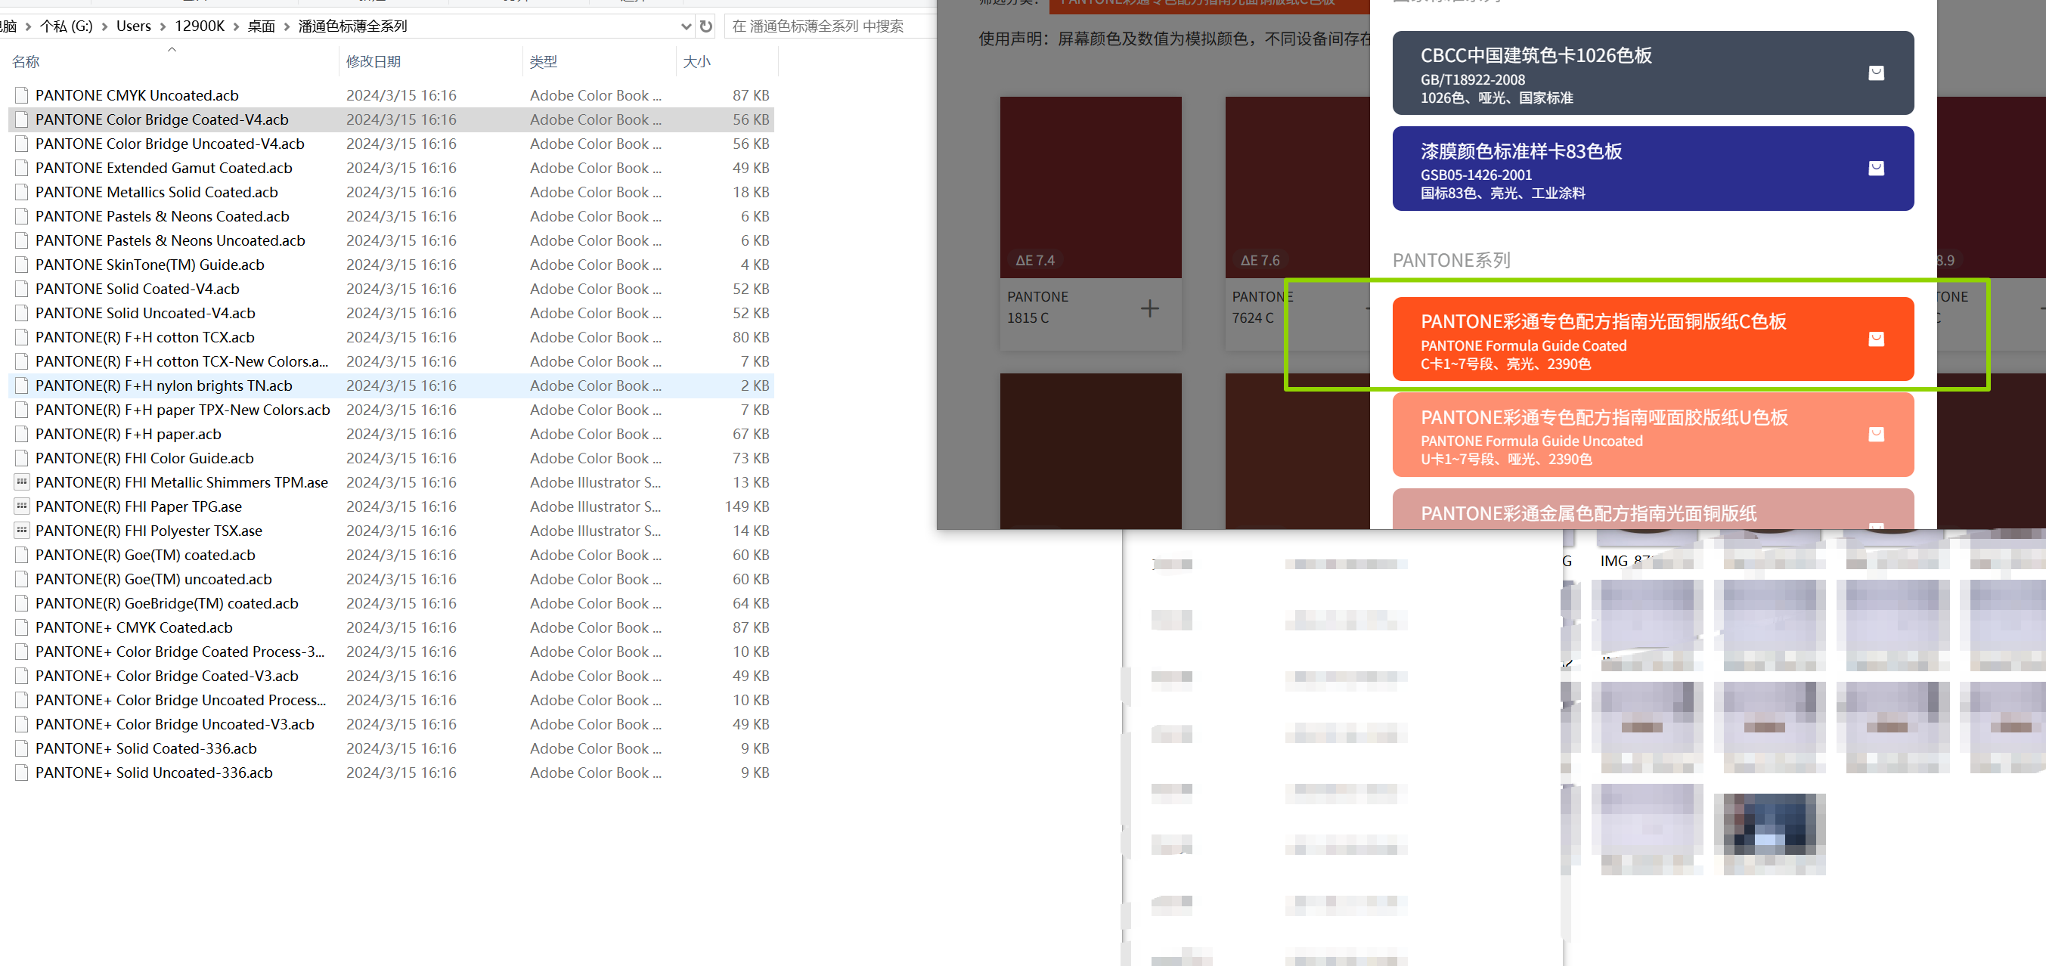Navigate to 12900K via the breadcrumb
Viewport: 2046px width, 966px height.
[200, 26]
